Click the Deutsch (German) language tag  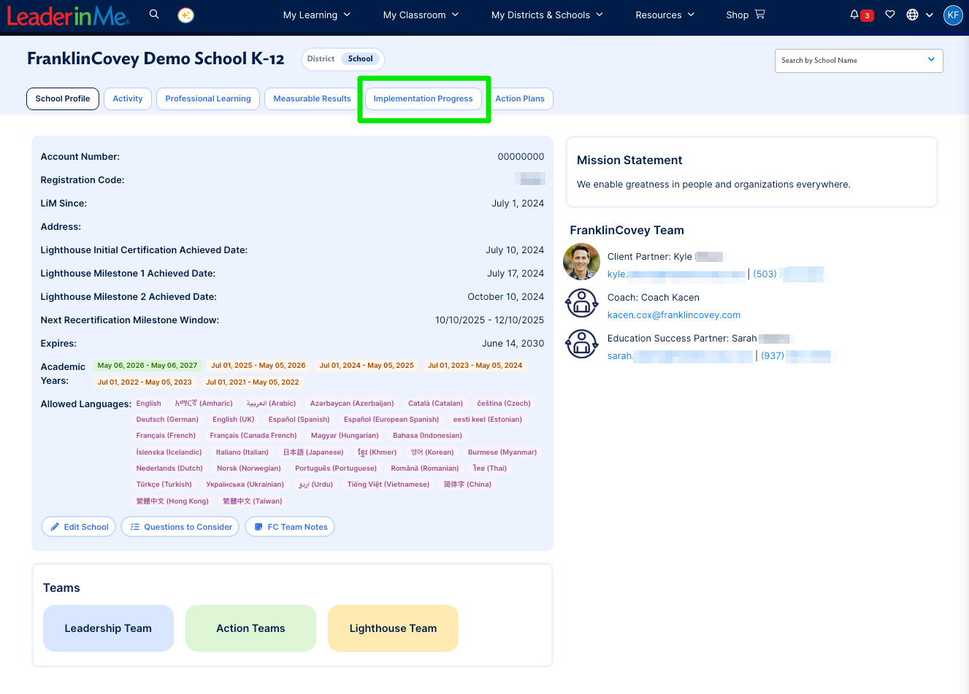(167, 420)
